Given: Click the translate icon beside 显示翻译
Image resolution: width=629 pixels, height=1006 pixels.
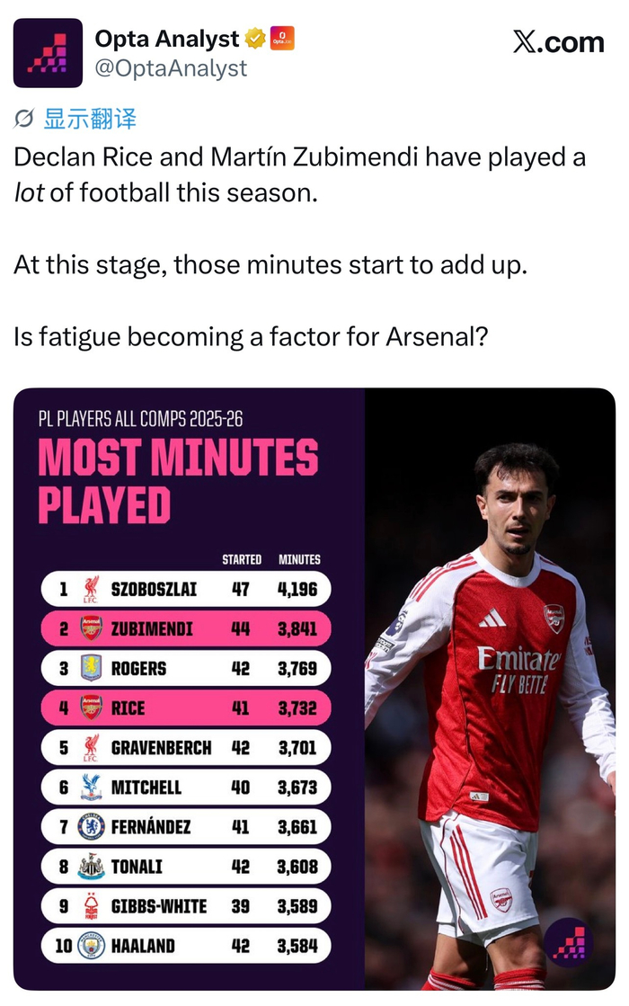Looking at the screenshot, I should point(25,119).
